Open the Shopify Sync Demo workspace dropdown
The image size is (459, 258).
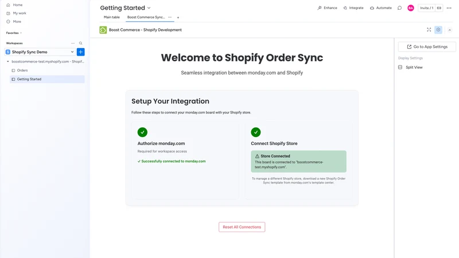coord(40,52)
